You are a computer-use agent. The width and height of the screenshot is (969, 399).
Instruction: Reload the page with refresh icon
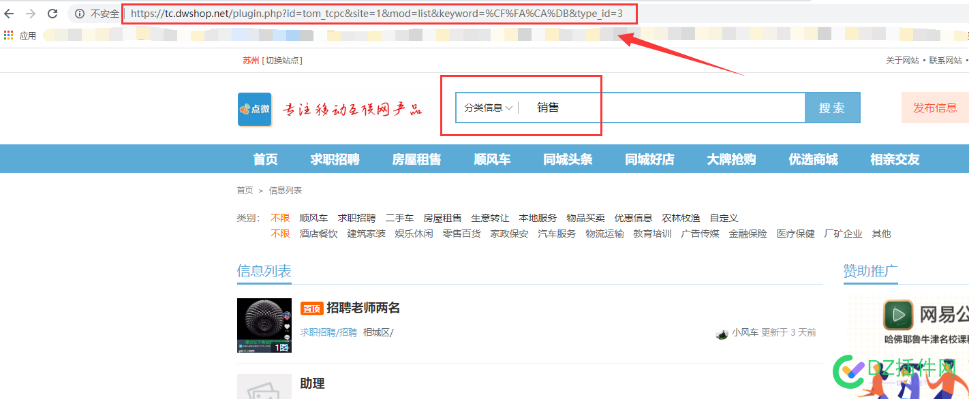point(52,14)
